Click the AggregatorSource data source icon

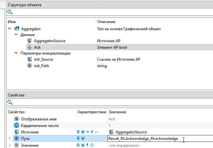click(x=29, y=41)
